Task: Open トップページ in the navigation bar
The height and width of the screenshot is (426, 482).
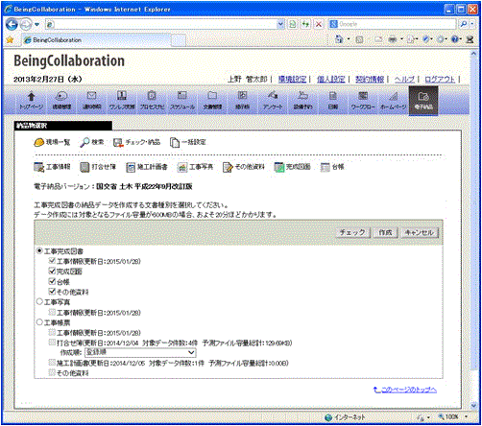Action: click(x=31, y=101)
